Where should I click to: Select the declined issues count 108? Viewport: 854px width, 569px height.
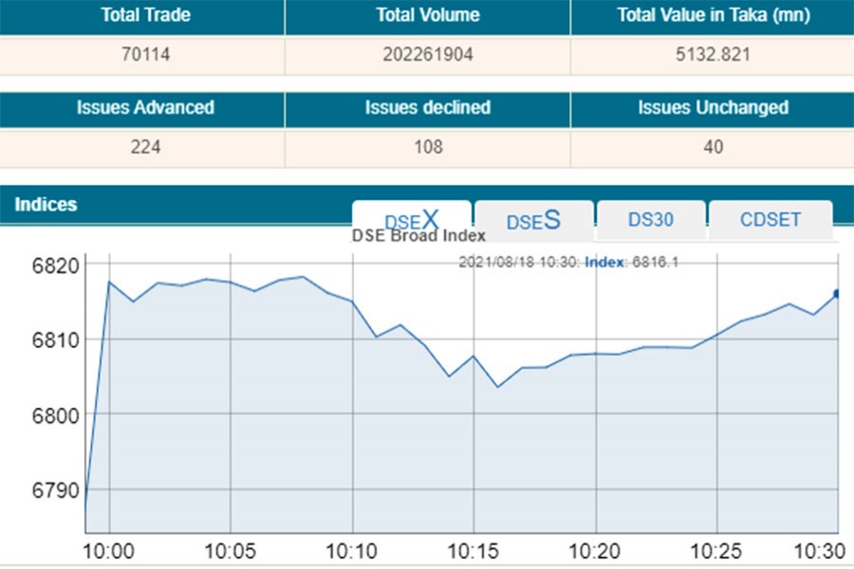(427, 147)
